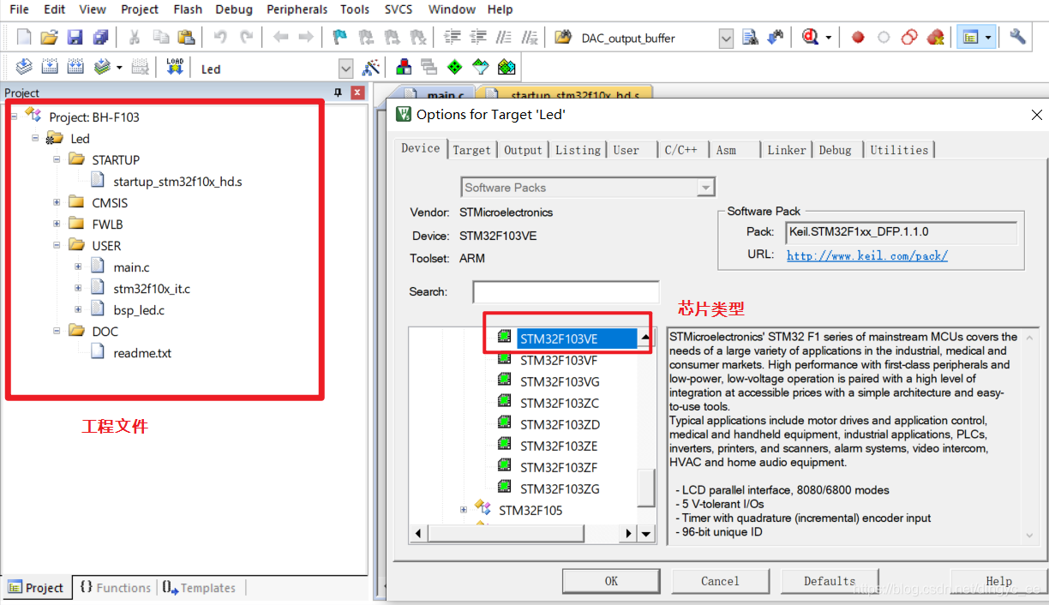Expand the CMSIS folder
Viewport: 1049px width, 605px height.
[57, 202]
